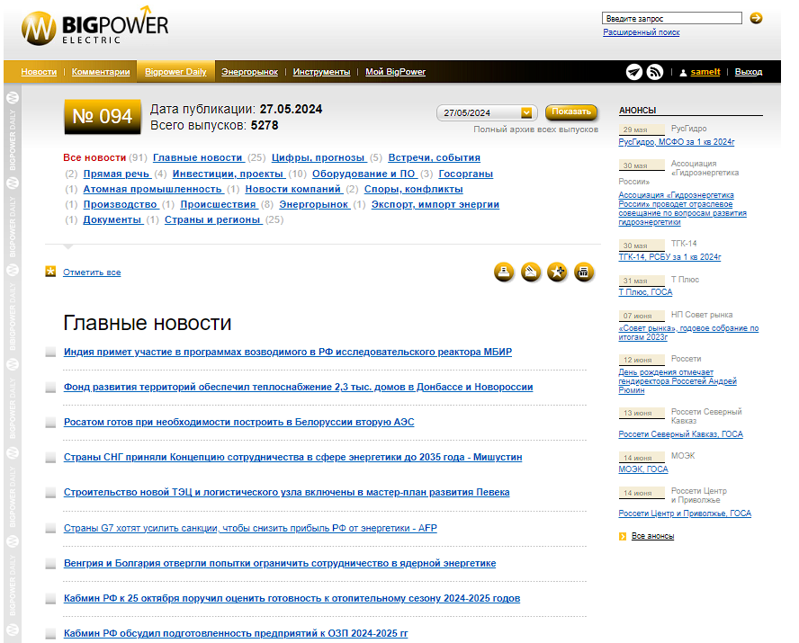
Task: Open the Росатом готов построить вторую АЭС headline
Action: (x=239, y=422)
